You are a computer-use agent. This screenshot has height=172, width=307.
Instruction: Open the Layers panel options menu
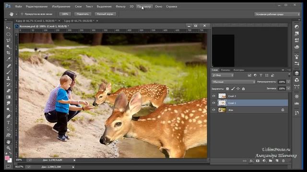pyautogui.click(x=289, y=70)
